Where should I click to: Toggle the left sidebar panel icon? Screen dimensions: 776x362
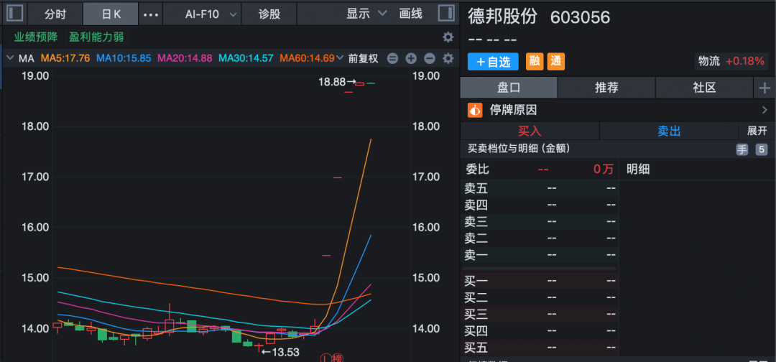15,14
